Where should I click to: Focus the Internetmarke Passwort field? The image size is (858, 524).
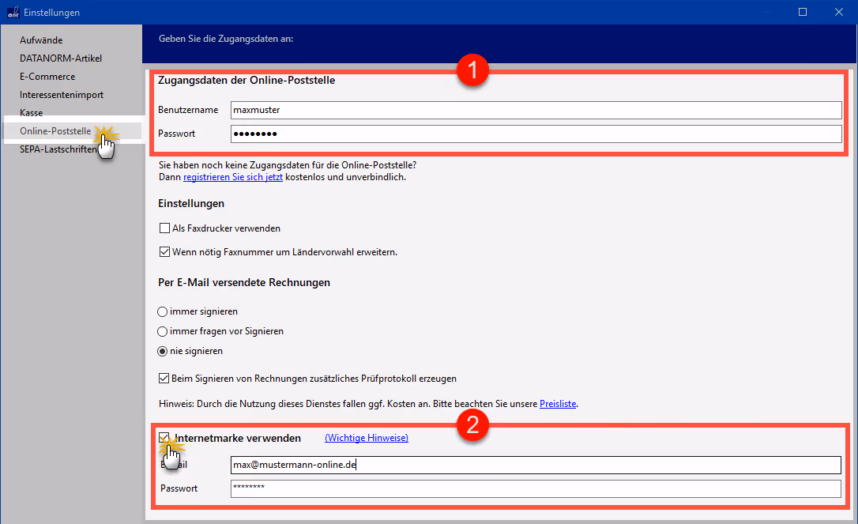[x=536, y=488]
